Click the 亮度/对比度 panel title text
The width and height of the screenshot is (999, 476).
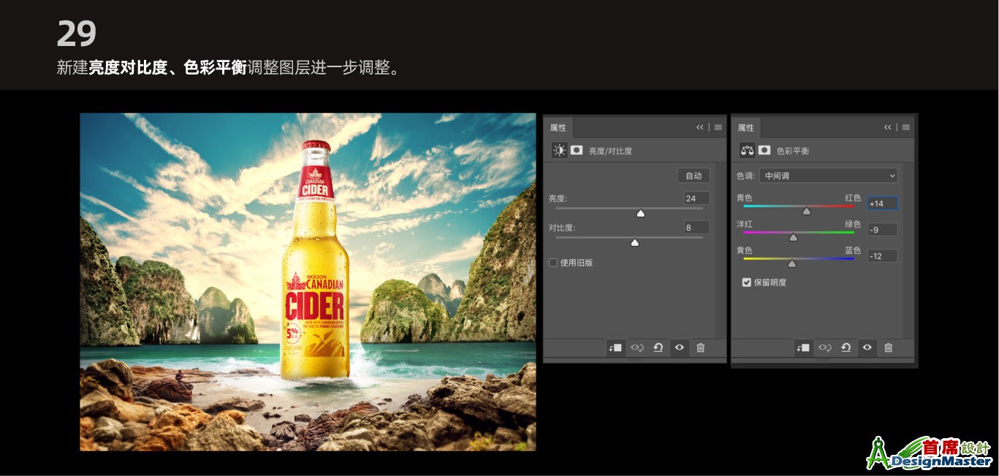[610, 151]
